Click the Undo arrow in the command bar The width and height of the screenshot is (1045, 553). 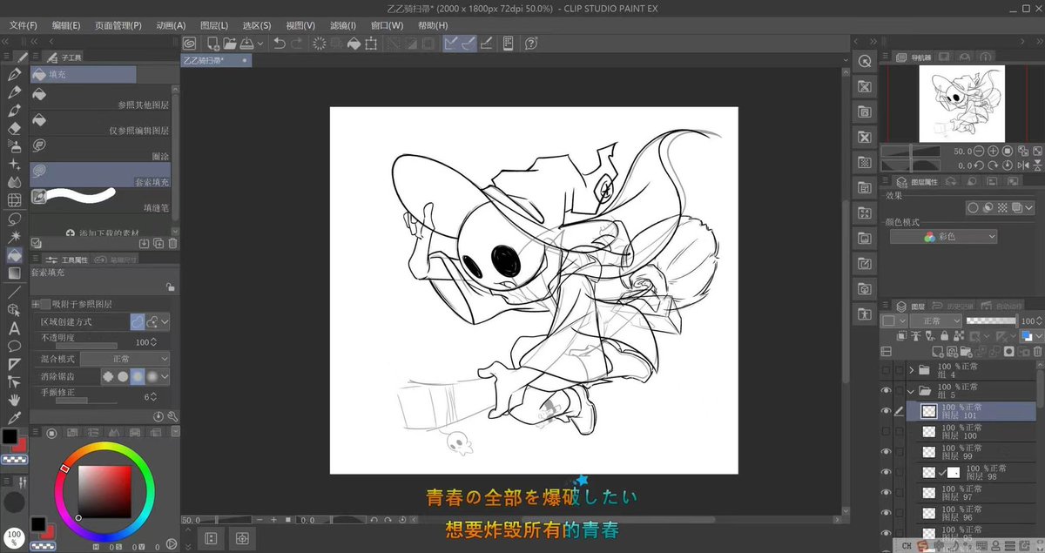(x=280, y=43)
